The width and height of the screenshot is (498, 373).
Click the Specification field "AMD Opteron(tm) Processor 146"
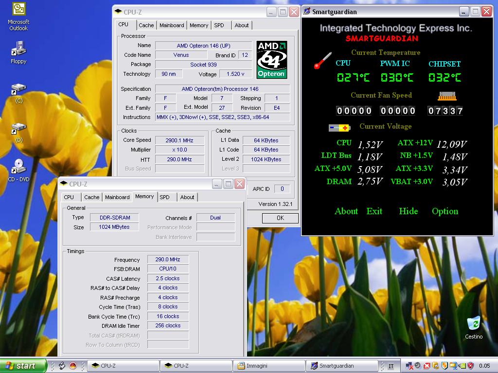click(x=222, y=89)
